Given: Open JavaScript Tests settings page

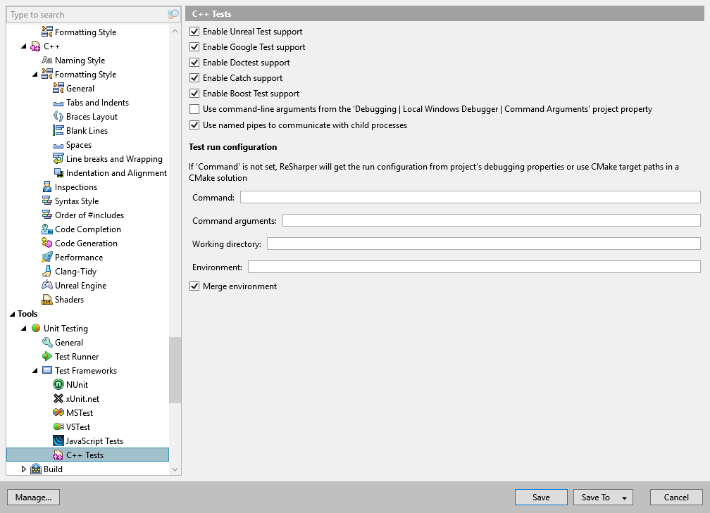Looking at the screenshot, I should (94, 441).
